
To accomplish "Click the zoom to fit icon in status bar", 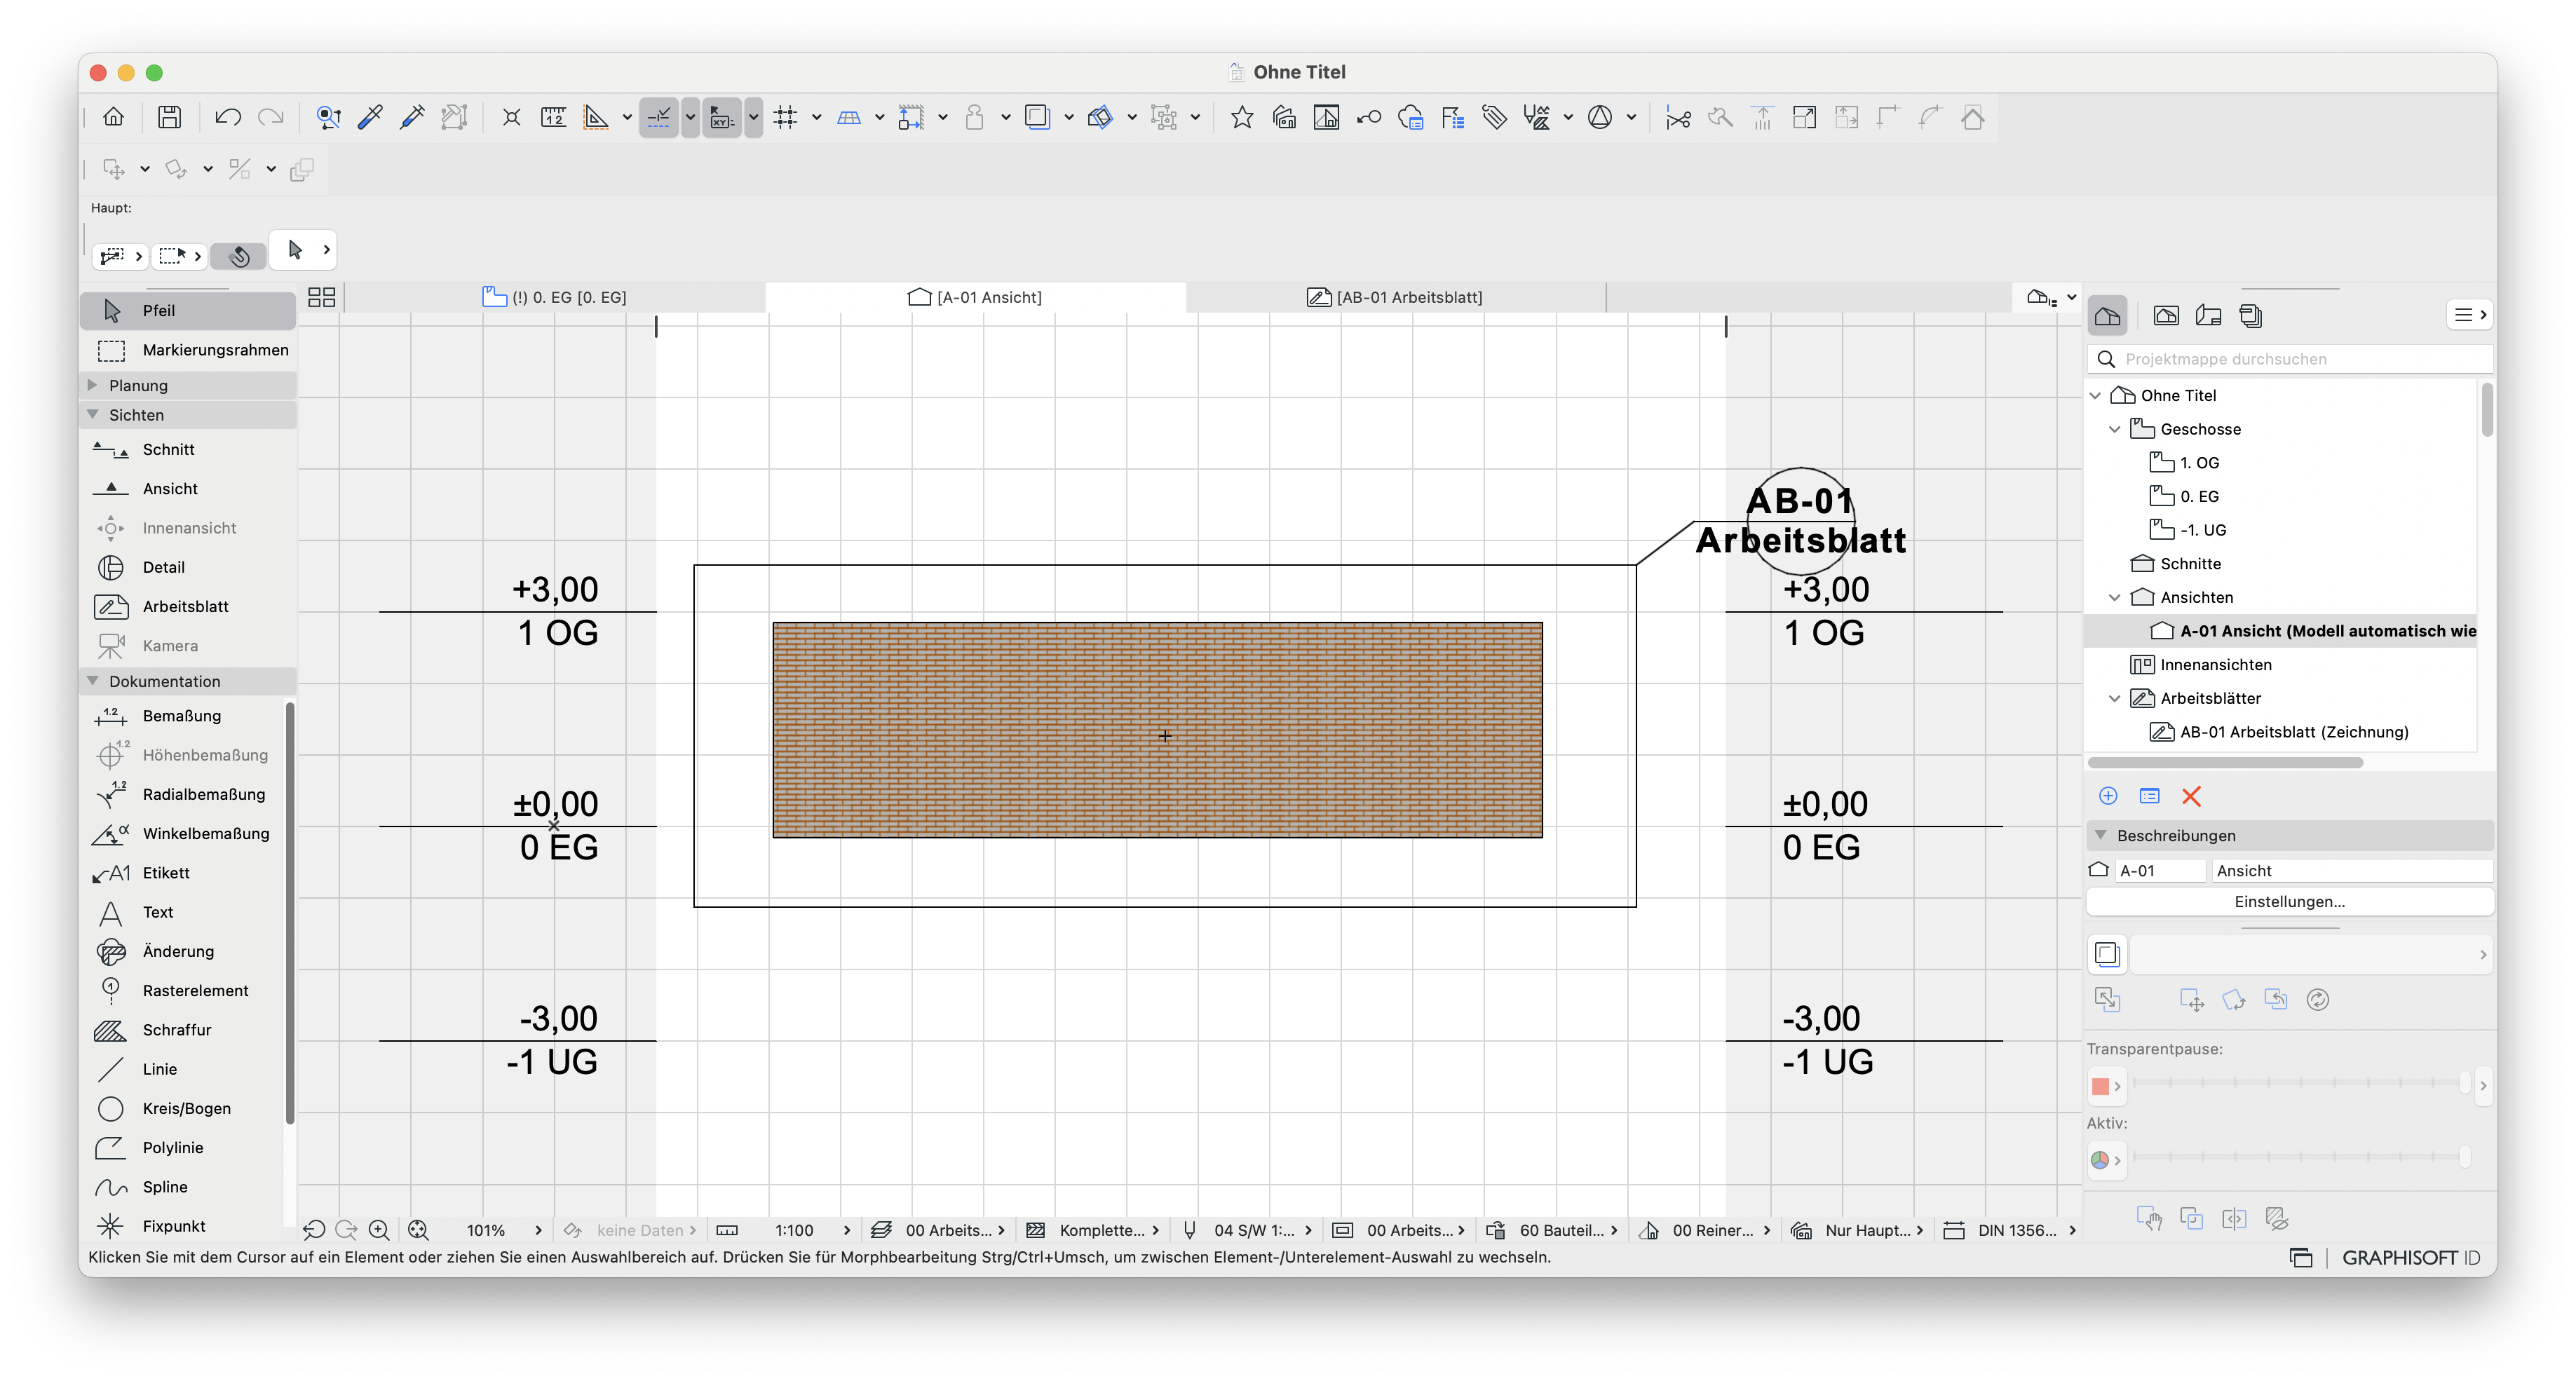I will coord(418,1230).
